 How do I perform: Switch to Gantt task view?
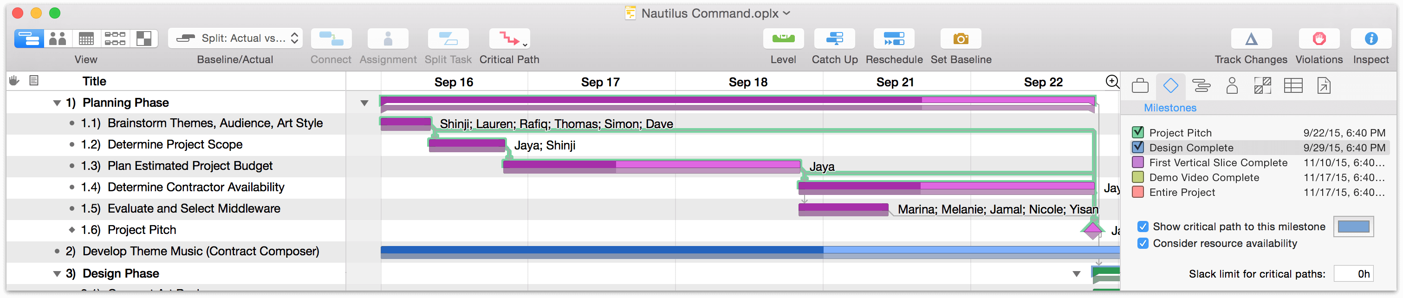click(29, 39)
